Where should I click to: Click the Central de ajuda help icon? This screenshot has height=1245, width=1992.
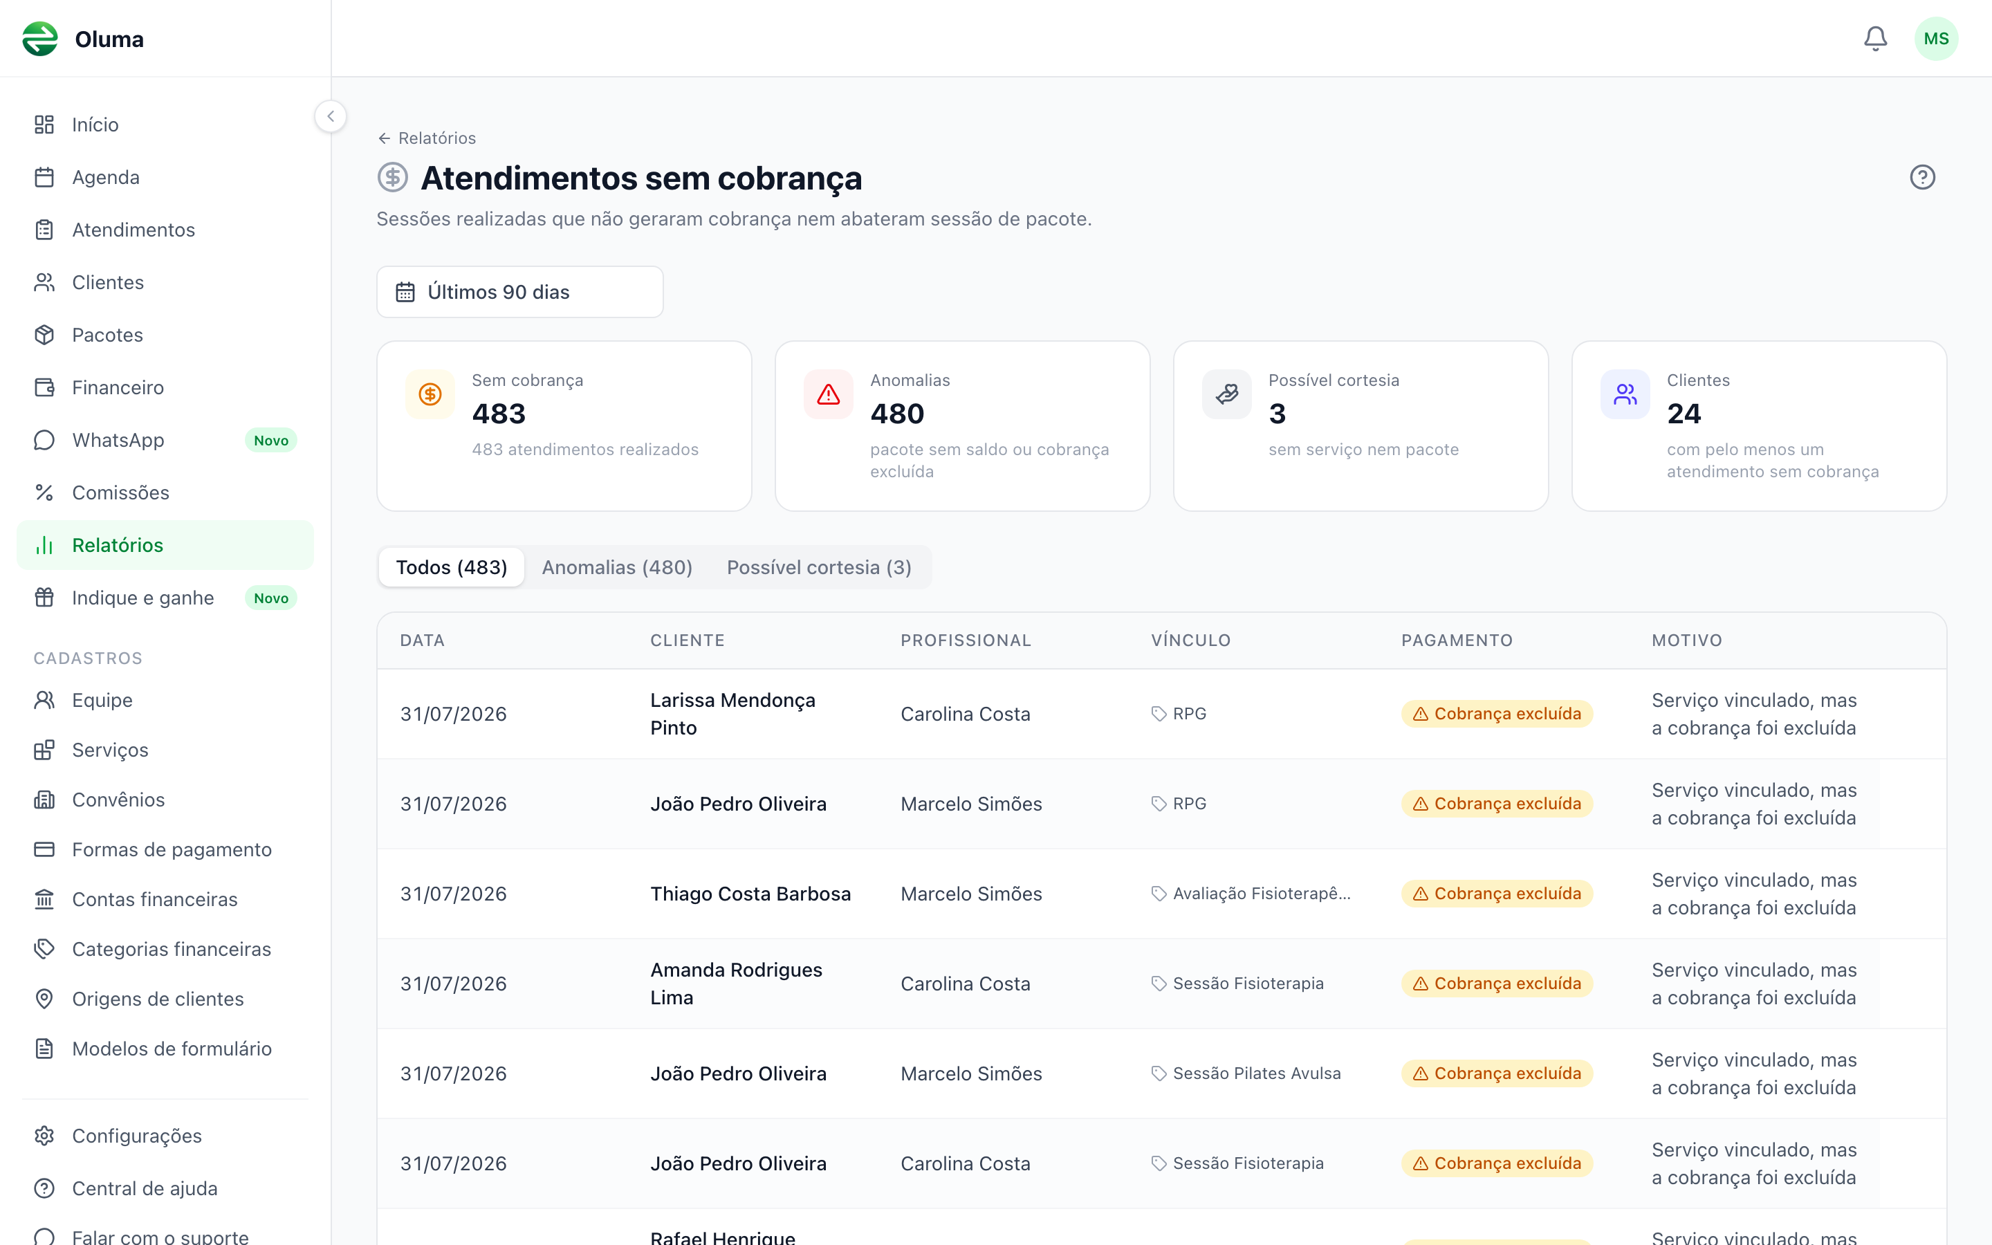(44, 1188)
